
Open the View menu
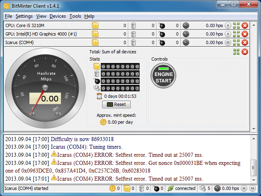[x=41, y=16]
